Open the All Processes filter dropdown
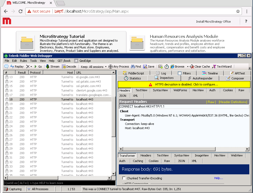Viewport: 253px width, 193px height. pyautogui.click(x=40, y=189)
